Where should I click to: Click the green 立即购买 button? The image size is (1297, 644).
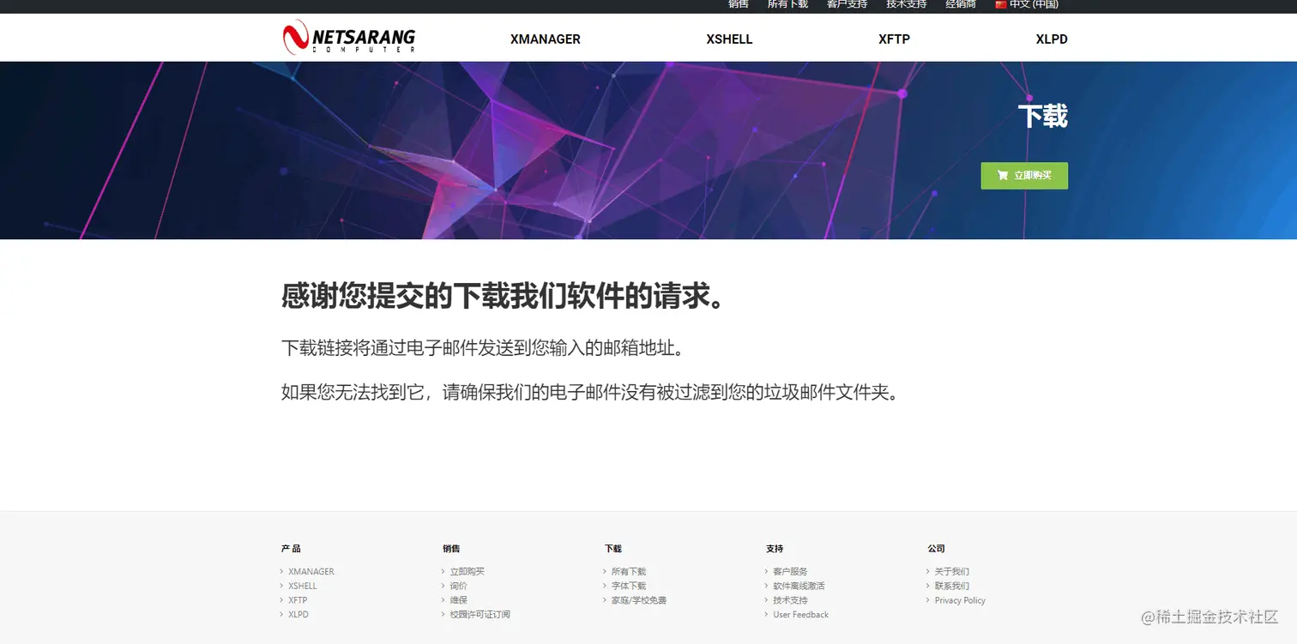click(1024, 175)
